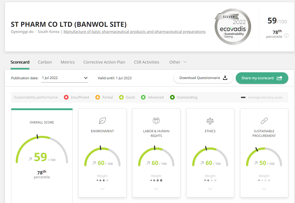295x203 pixels.
Task: Click the trend arrow in Sustainable Procurement card
Action: [x=256, y=163]
